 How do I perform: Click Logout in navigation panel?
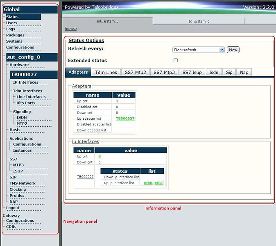13,208
